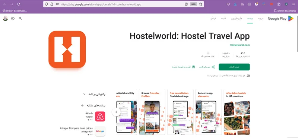Click the share icon next to install

pos(213,67)
